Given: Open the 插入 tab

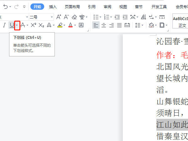Looking at the screenshot, I should 53,7.
